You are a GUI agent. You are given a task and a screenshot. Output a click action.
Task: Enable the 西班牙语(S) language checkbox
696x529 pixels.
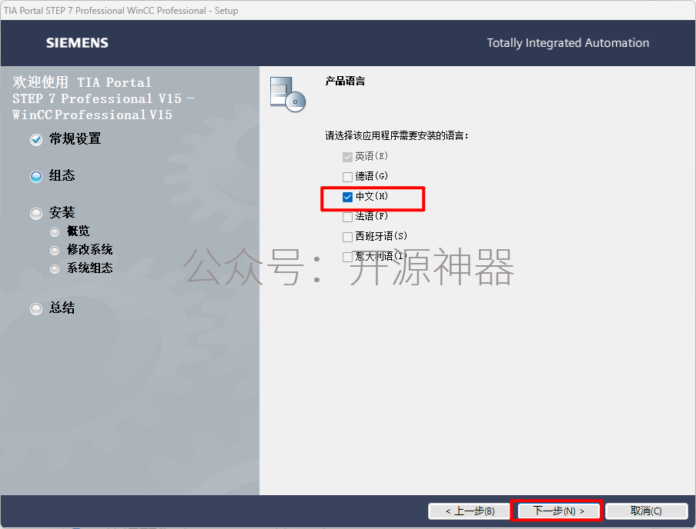tap(347, 237)
